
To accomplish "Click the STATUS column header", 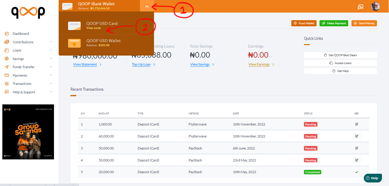I will click(308, 114).
